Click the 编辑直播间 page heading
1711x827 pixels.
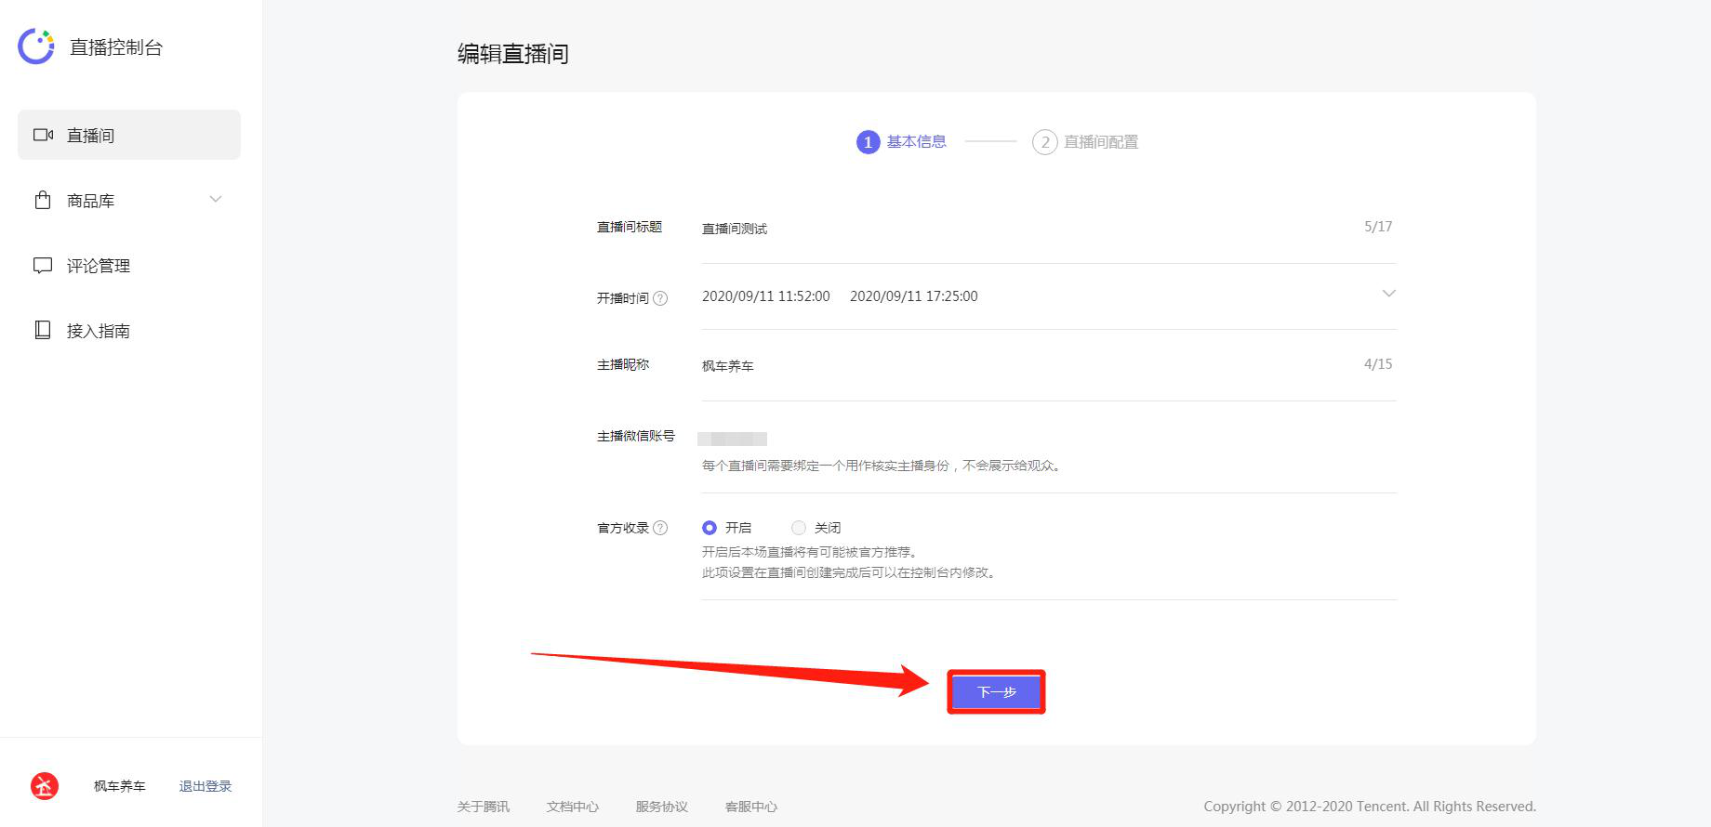point(513,54)
